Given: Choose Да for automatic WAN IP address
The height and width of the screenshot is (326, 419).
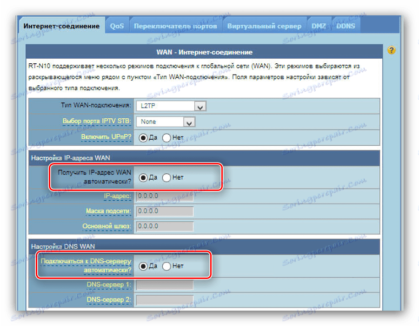Looking at the screenshot, I should coord(143,177).
